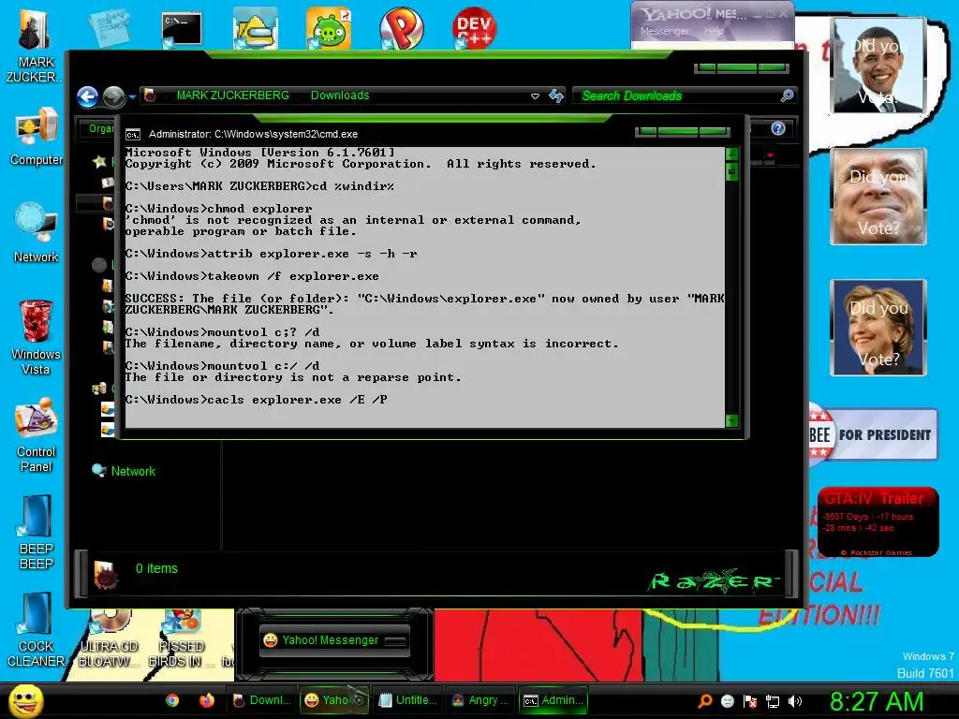
Task: Launch Firefox from the taskbar
Action: (x=207, y=700)
